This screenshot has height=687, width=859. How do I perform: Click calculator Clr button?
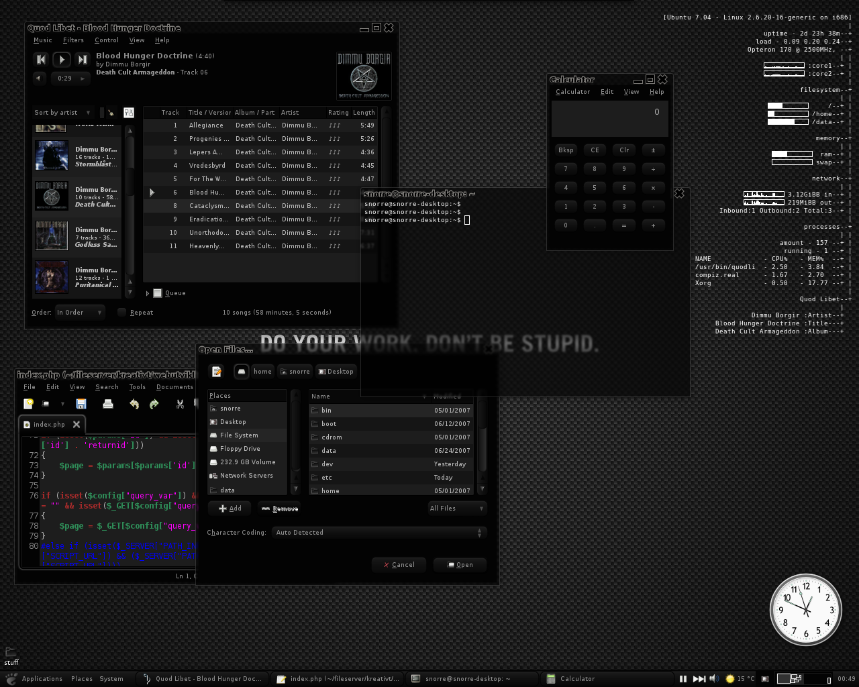[x=624, y=150]
